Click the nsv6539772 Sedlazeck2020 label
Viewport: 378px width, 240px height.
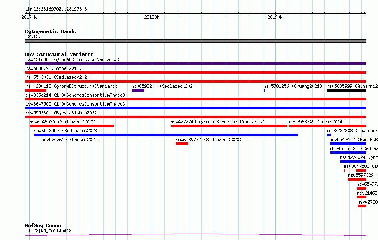209,140
